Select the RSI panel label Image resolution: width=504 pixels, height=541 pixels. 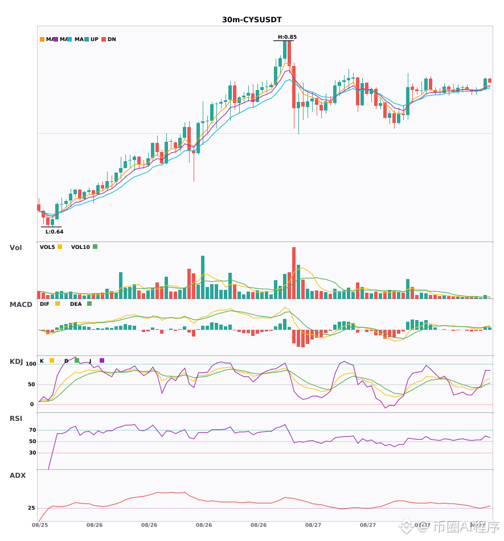coord(16,419)
